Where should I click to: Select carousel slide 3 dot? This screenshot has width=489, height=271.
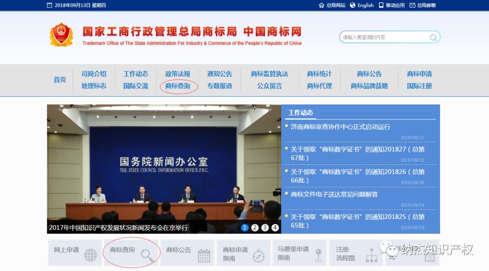click(265, 228)
